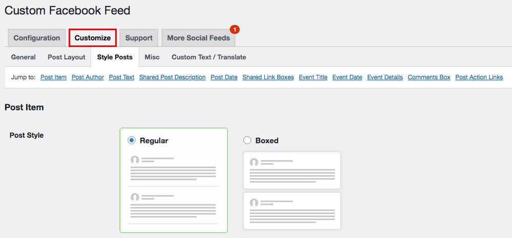Jump to Post Author section
The width and height of the screenshot is (512, 238).
(x=88, y=77)
